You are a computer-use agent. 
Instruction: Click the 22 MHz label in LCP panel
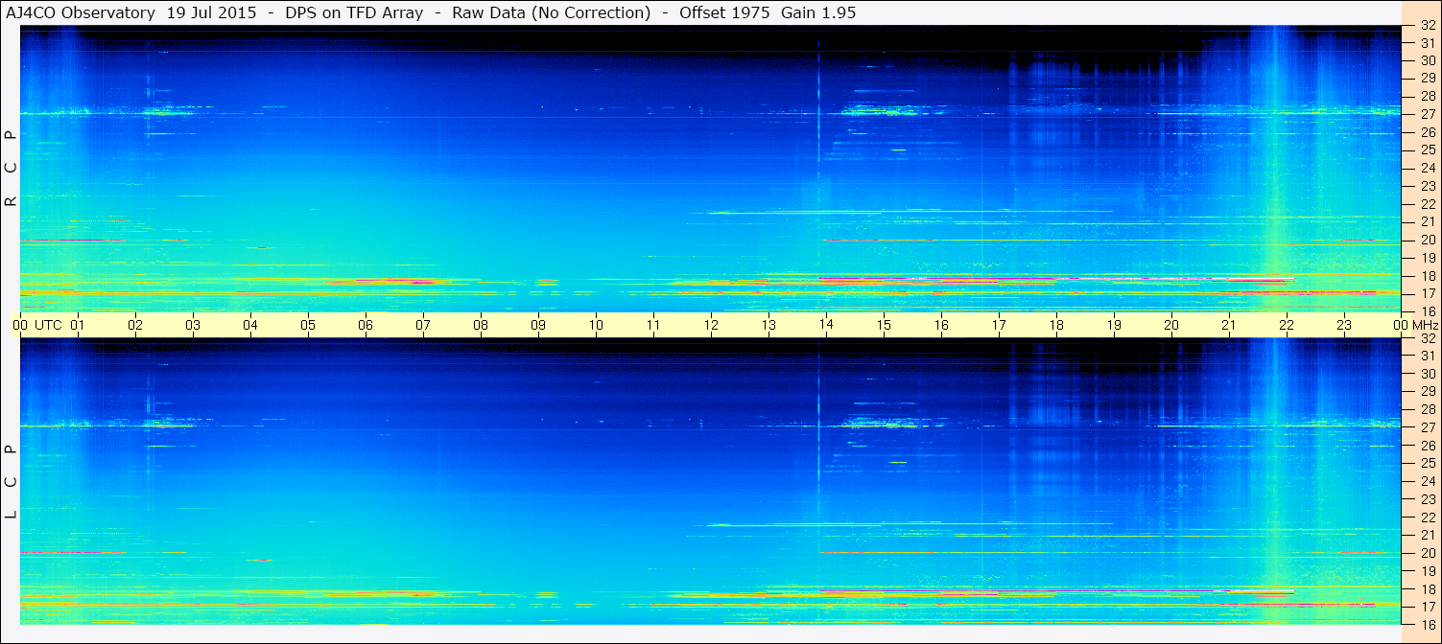click(x=1427, y=517)
